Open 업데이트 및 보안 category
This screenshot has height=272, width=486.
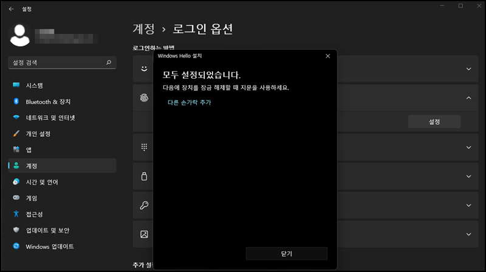[x=62, y=230]
